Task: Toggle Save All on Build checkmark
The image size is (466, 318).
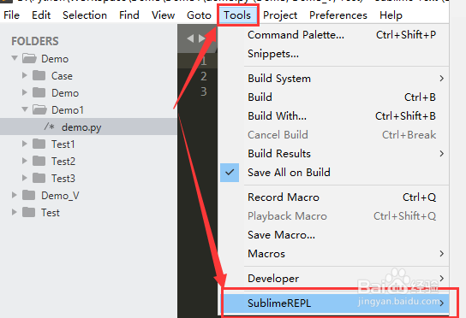Action: click(230, 173)
